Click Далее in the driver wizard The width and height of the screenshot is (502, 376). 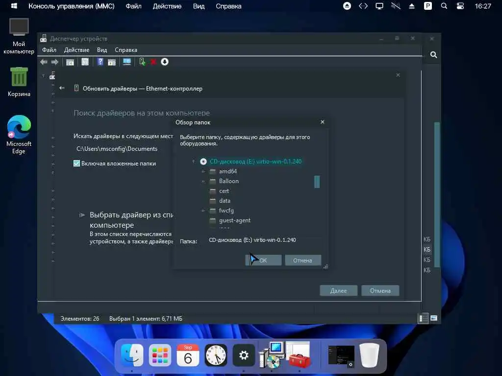point(338,291)
